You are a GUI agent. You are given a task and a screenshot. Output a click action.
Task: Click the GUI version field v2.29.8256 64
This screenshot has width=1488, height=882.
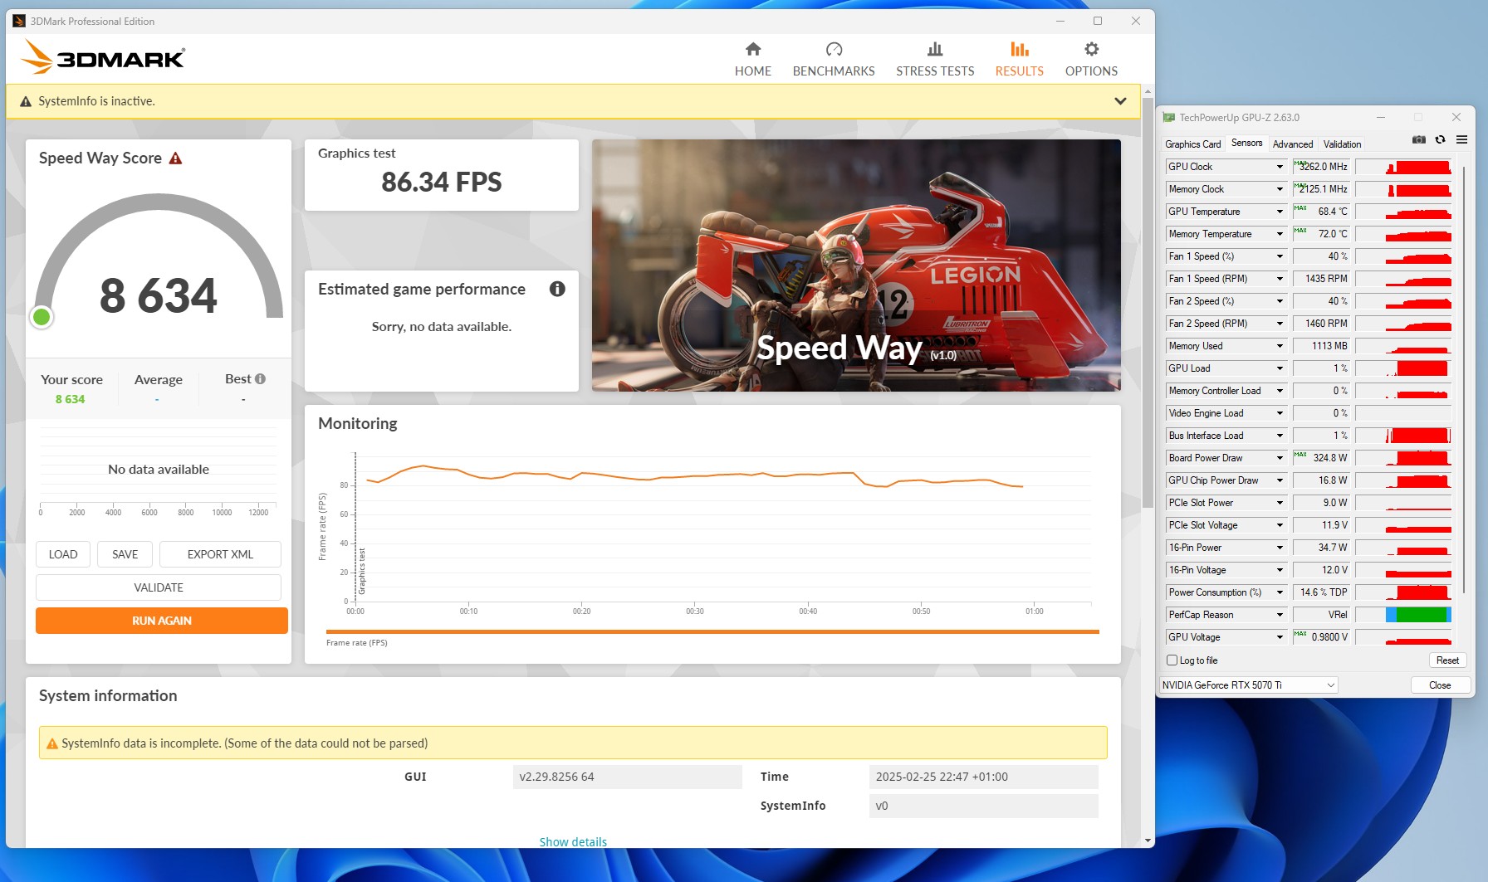click(627, 777)
